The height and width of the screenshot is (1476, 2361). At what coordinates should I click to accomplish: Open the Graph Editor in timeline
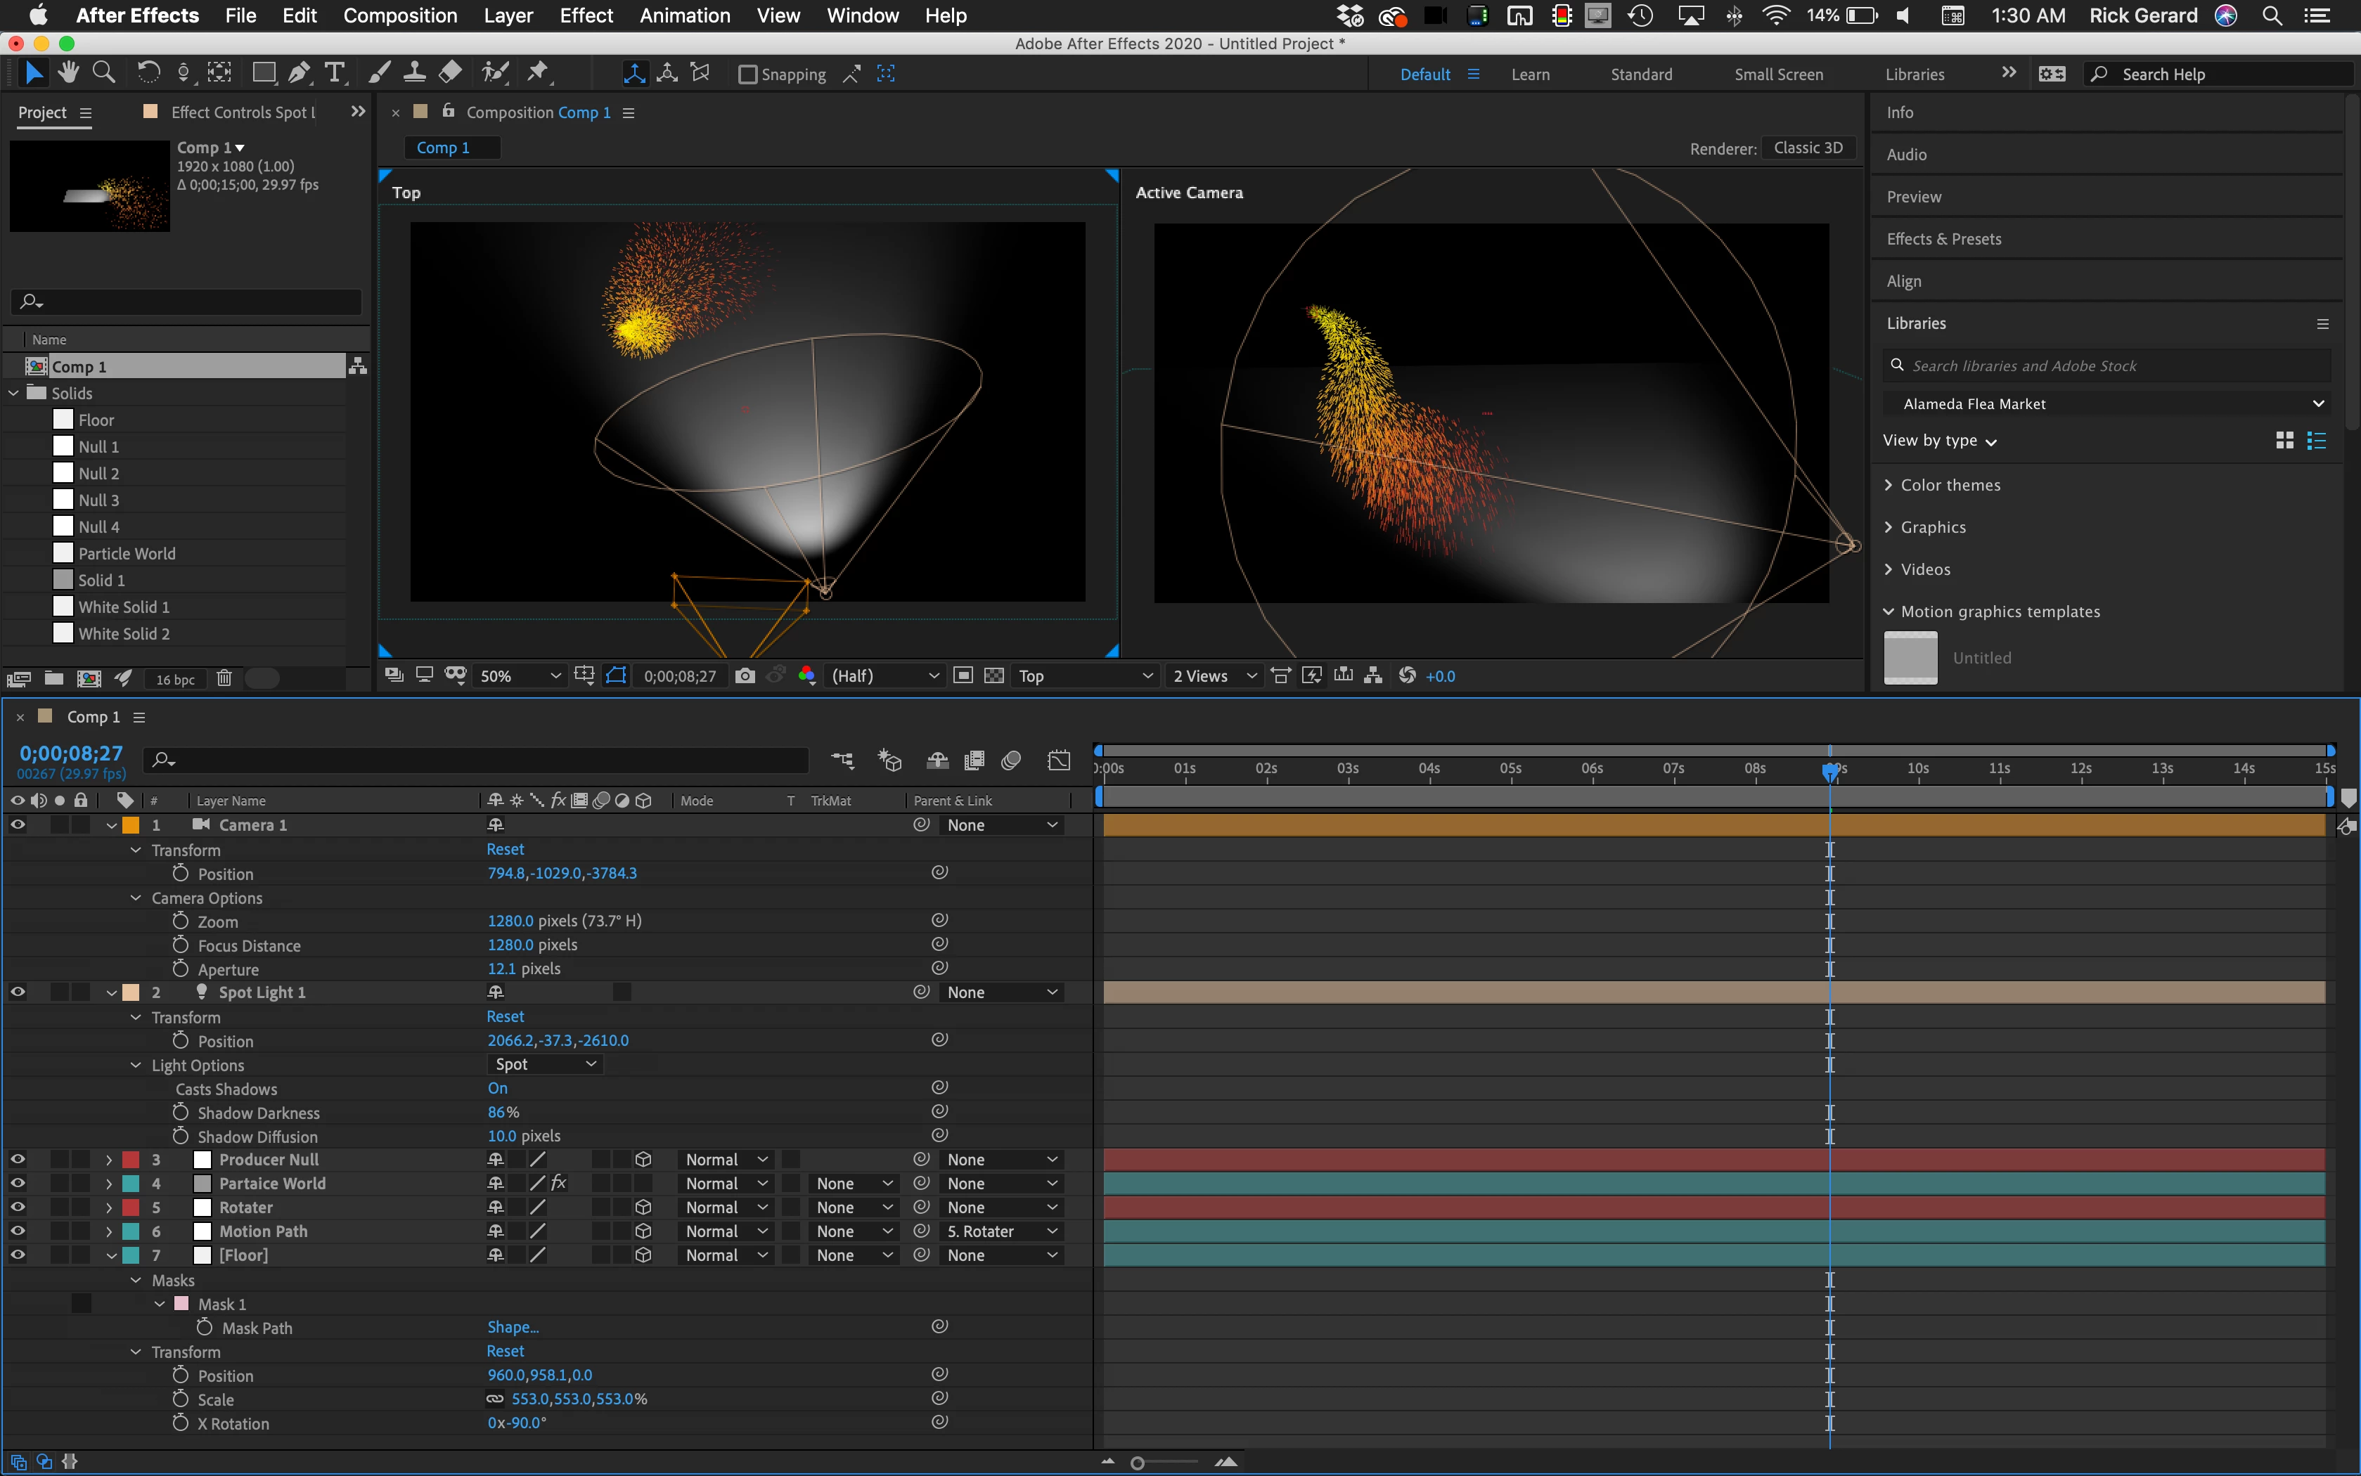(1058, 760)
